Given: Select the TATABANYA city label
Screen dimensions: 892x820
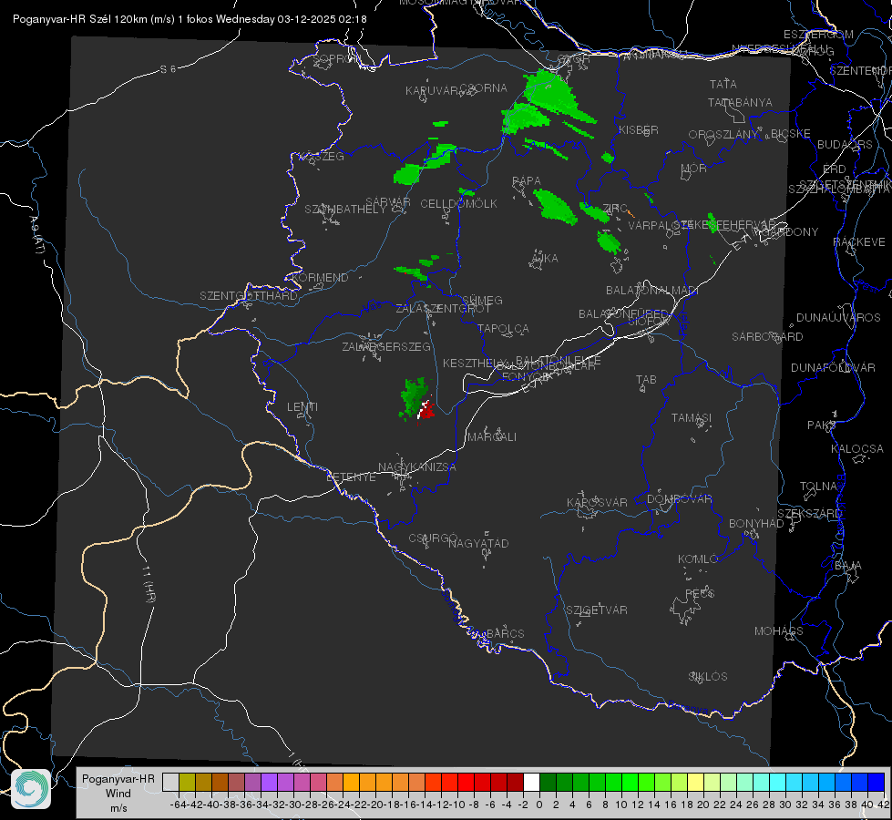Looking at the screenshot, I should (740, 102).
